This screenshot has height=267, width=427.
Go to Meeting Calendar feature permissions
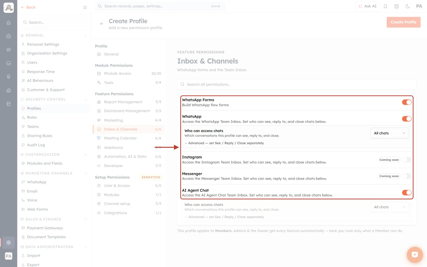[x=129, y=138]
